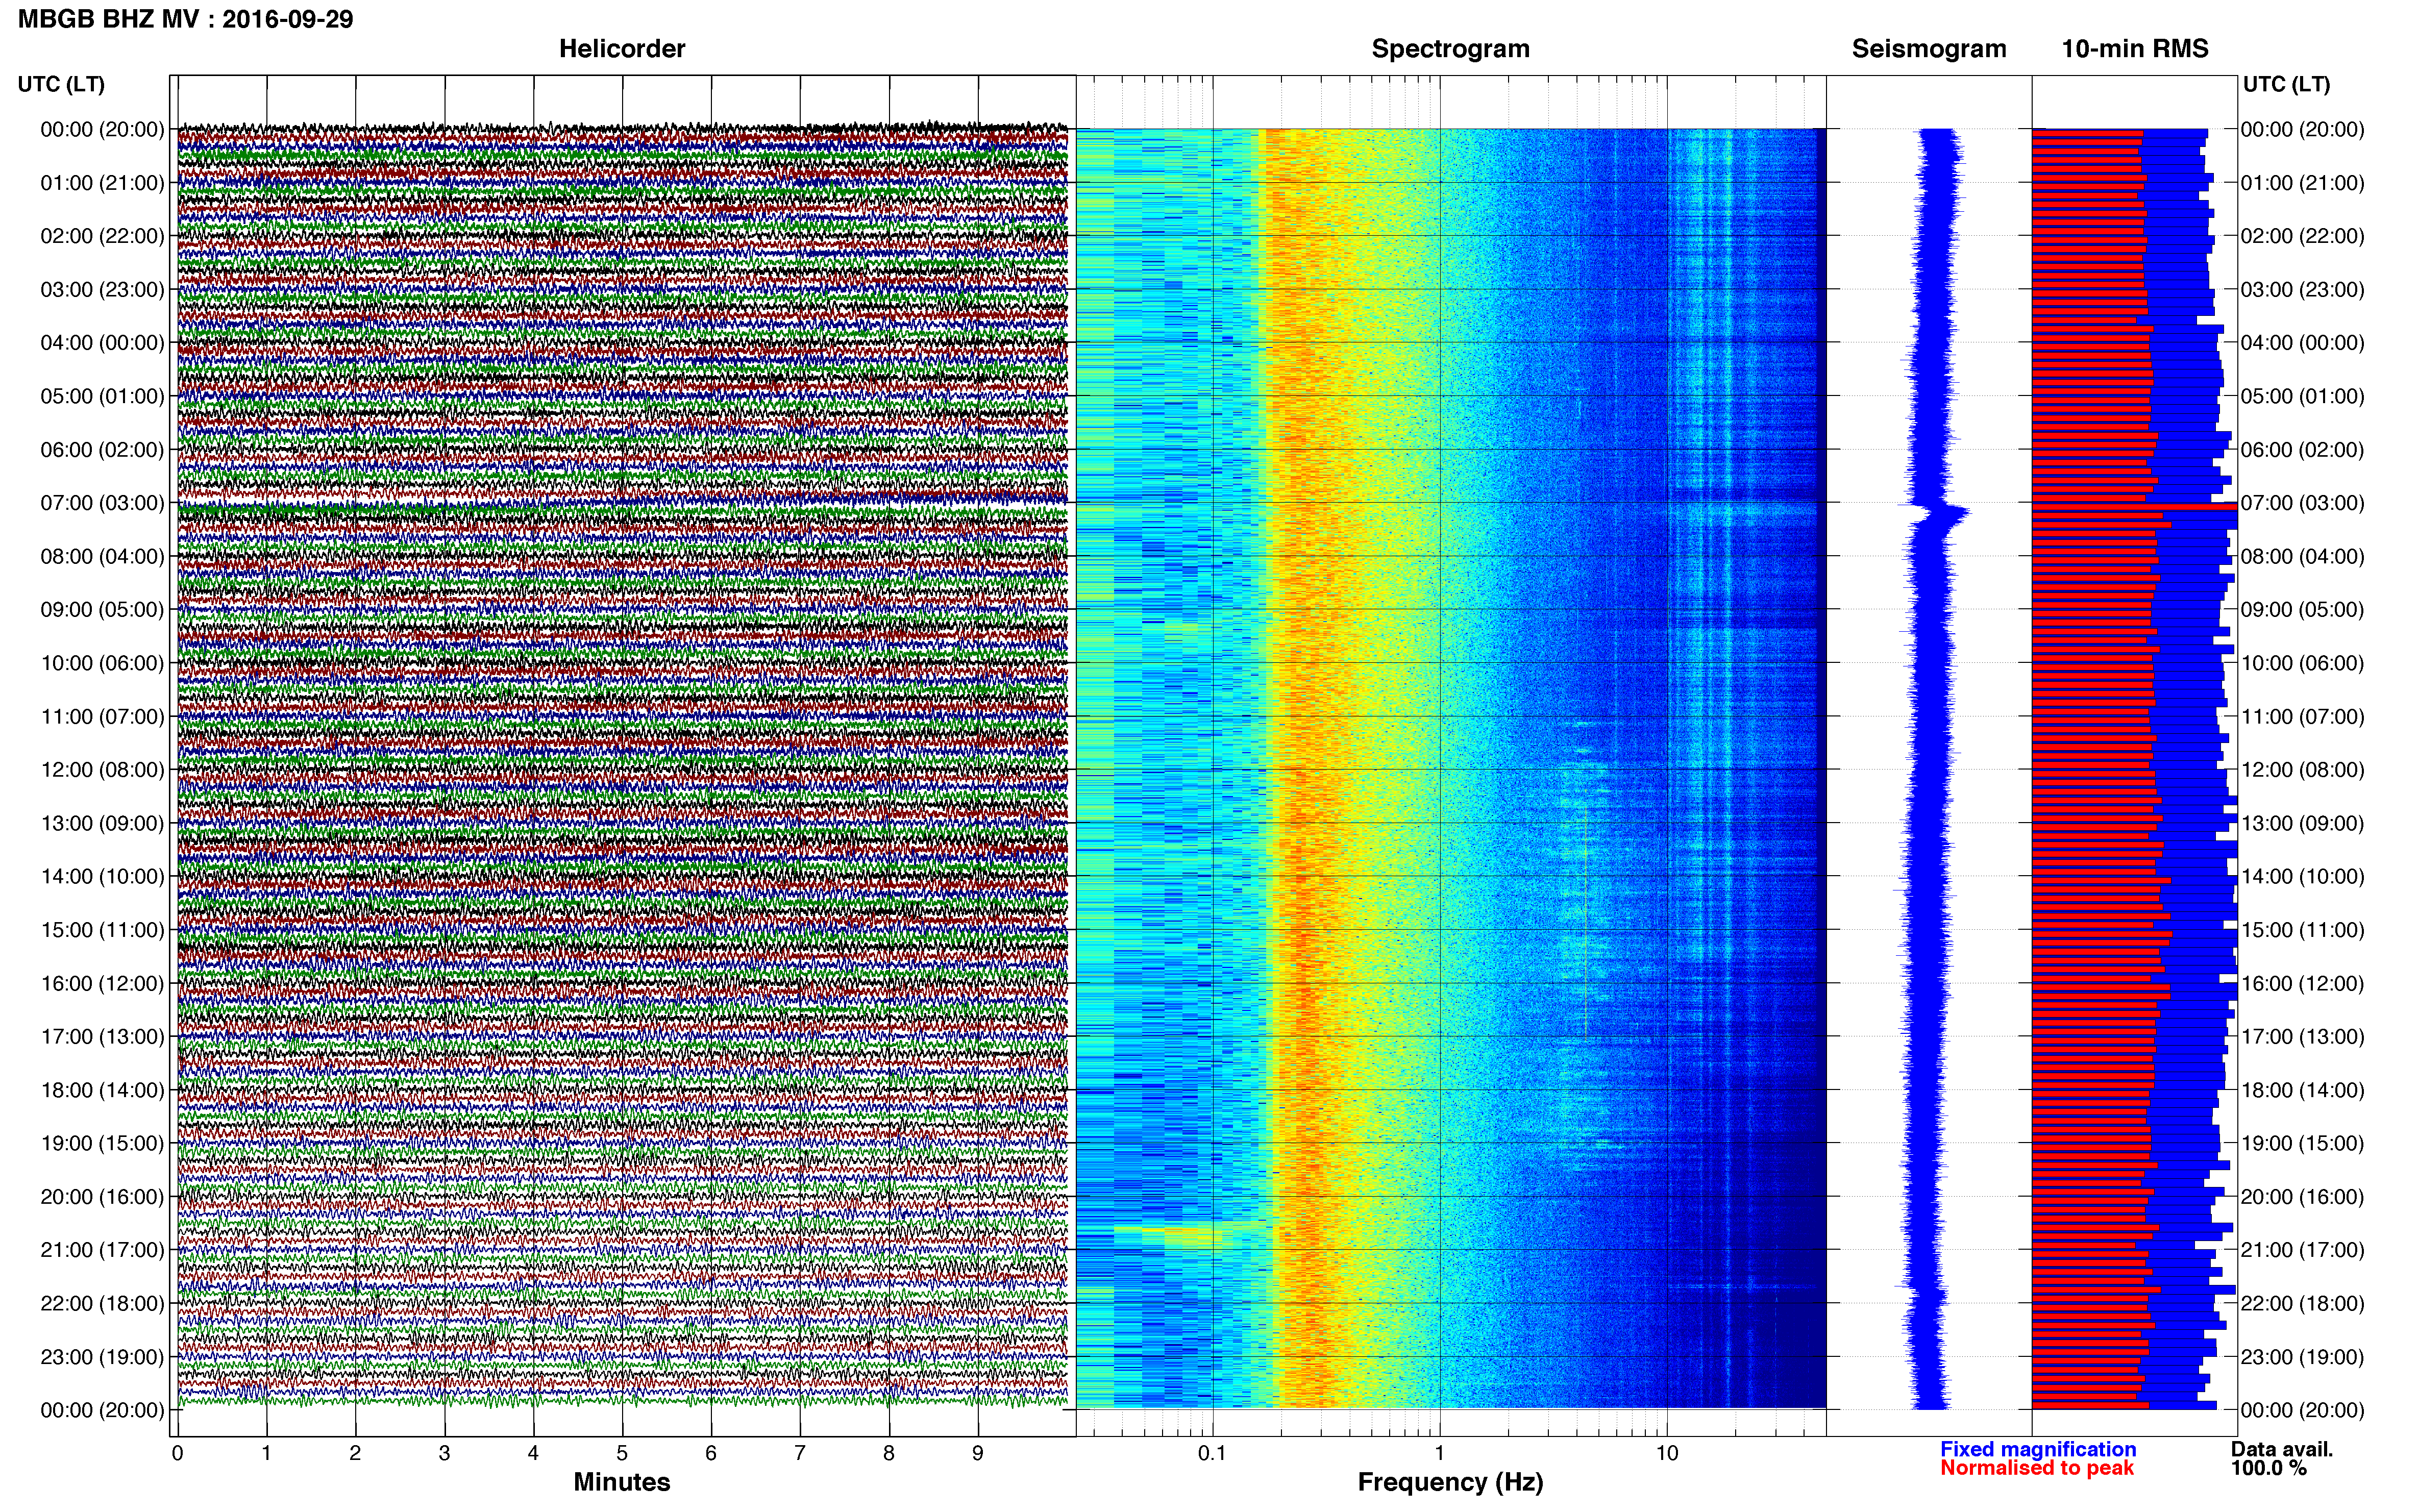The width and height of the screenshot is (2419, 1512).
Task: Click 23:00 (19:00) on the Helicorder time axis
Action: click(x=102, y=1357)
